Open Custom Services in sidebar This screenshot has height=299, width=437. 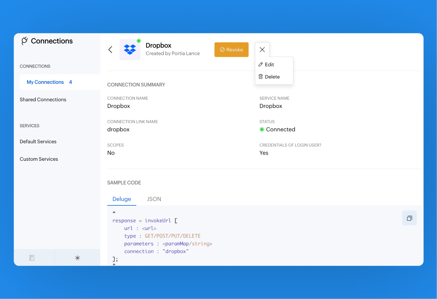[x=39, y=159]
